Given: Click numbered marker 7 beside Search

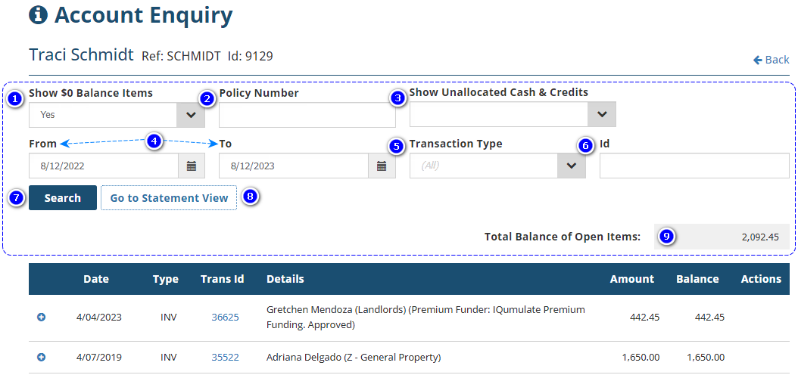Looking at the screenshot, I should coord(14,197).
